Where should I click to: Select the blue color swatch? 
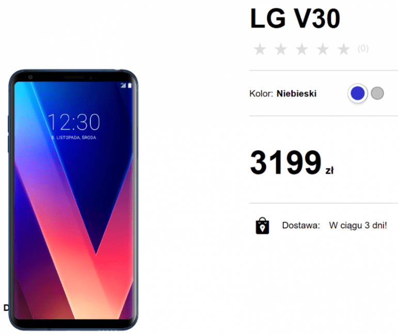point(358,93)
